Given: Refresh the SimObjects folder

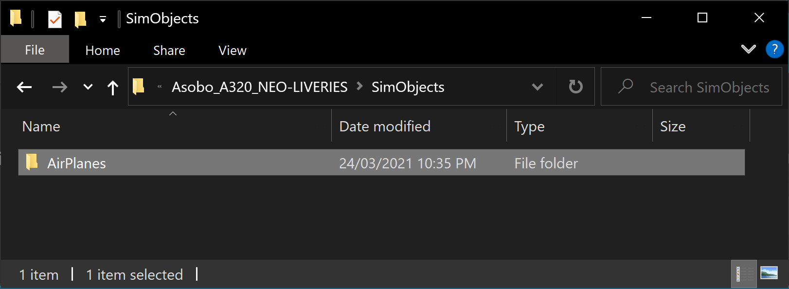Looking at the screenshot, I should click(575, 87).
